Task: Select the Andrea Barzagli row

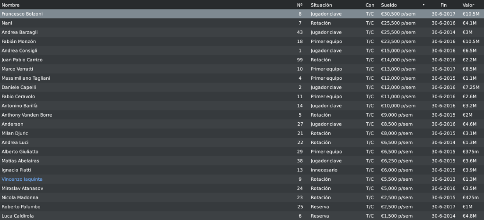Action: click(x=242, y=33)
